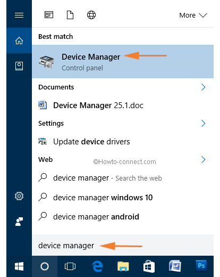Expand the Settings category arrow
The image size is (220, 277).
pyautogui.click(x=204, y=123)
